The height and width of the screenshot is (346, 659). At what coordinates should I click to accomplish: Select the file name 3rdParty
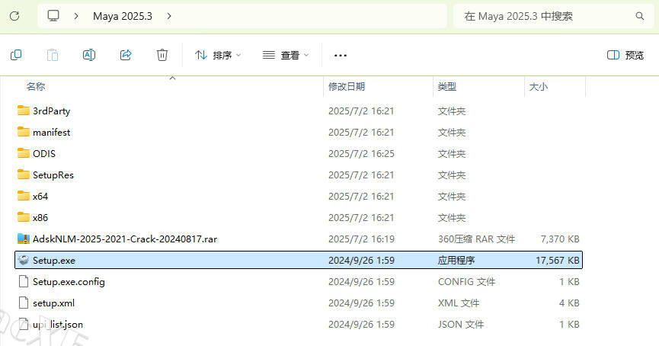coord(52,111)
